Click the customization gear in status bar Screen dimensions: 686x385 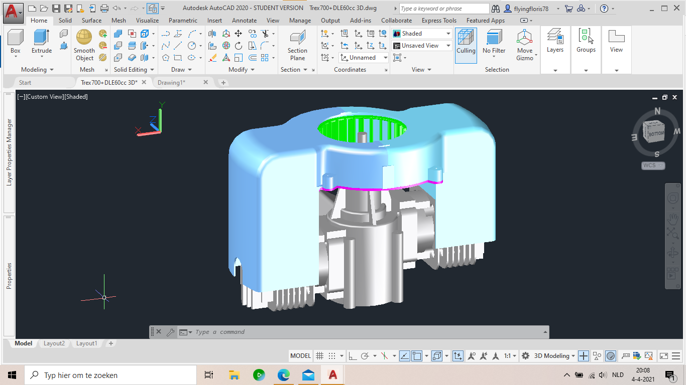point(525,356)
